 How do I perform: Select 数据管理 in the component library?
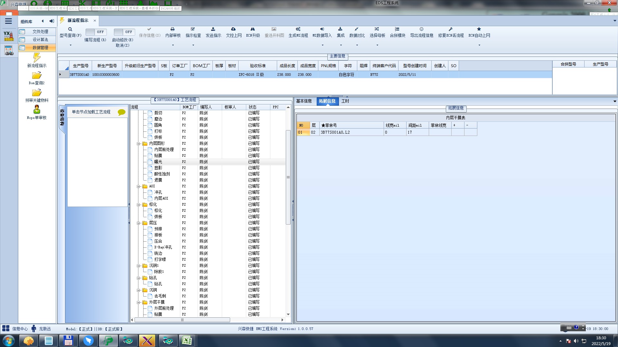40,48
